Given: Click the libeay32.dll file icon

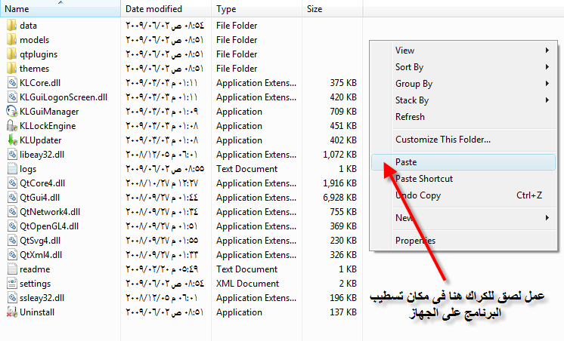Looking at the screenshot, I should pos(12,155).
